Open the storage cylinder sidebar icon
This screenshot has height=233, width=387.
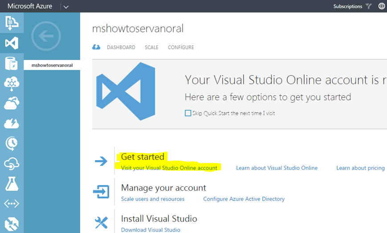[12, 63]
